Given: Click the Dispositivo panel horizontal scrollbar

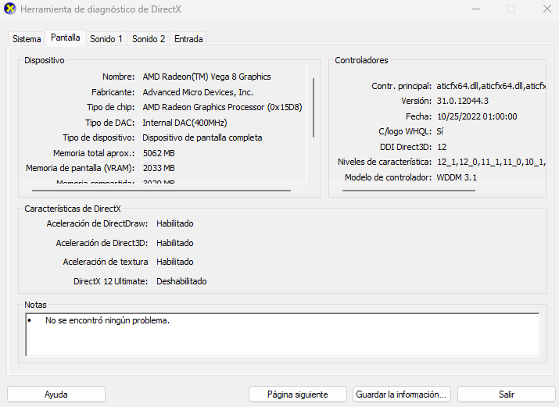Looking at the screenshot, I should [x=161, y=191].
